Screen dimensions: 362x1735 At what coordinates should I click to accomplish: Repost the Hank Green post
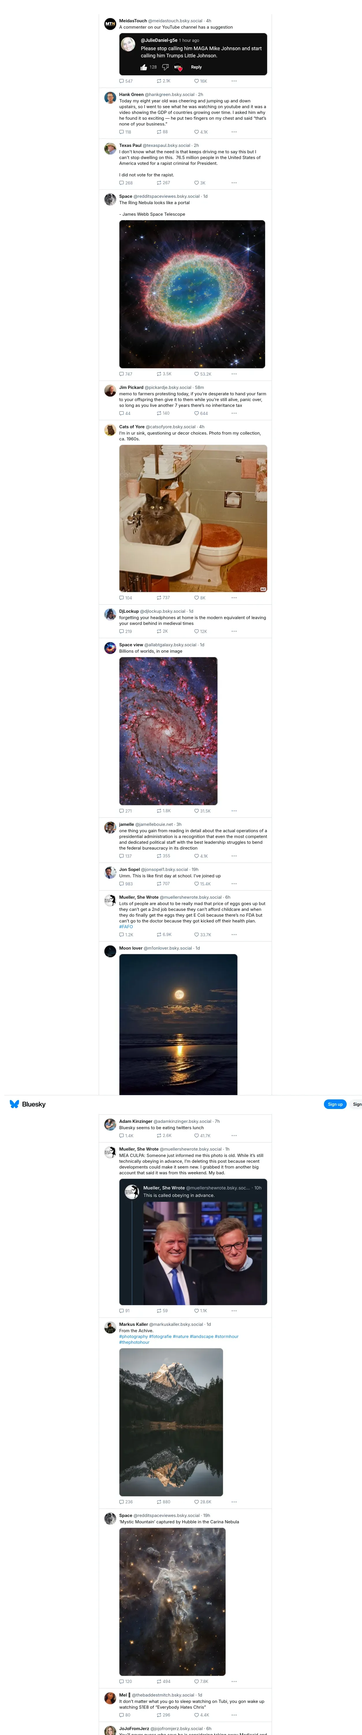pyautogui.click(x=159, y=132)
